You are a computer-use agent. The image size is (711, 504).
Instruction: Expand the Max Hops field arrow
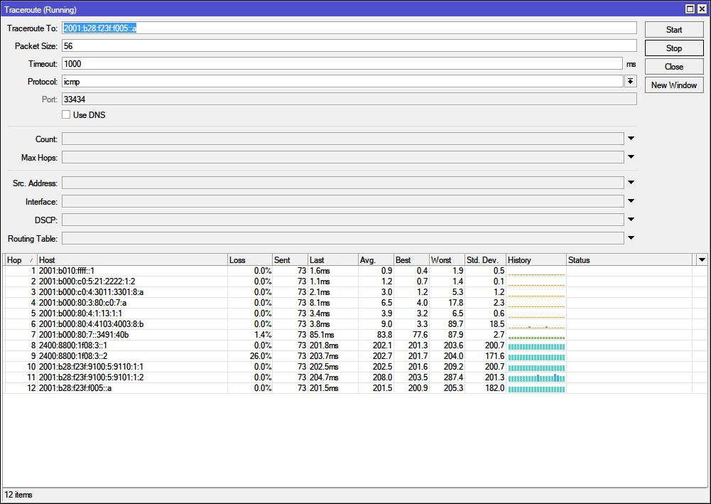[631, 157]
